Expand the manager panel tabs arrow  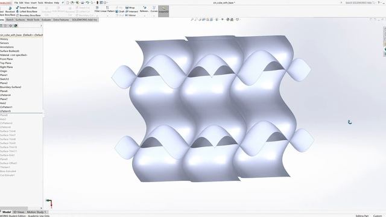tap(41, 25)
